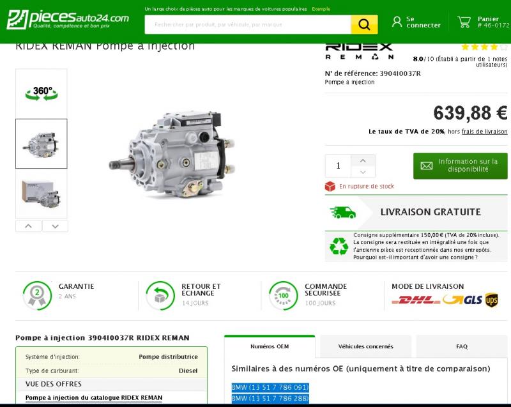Click the green recycling deposit icon
This screenshot has width=511, height=407.
click(x=339, y=246)
